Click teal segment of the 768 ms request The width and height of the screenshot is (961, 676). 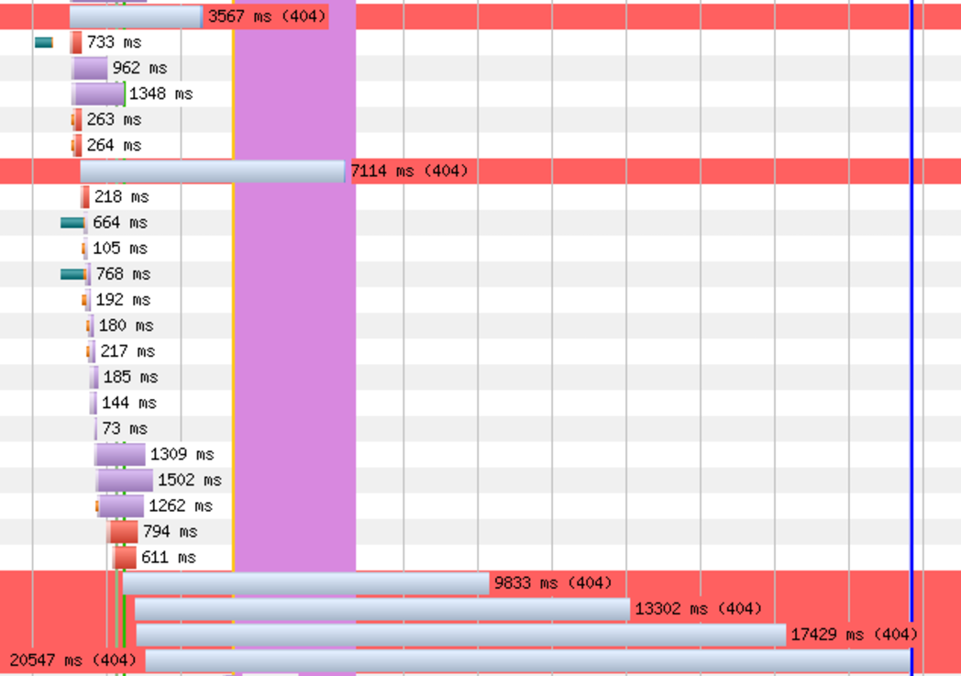(72, 274)
